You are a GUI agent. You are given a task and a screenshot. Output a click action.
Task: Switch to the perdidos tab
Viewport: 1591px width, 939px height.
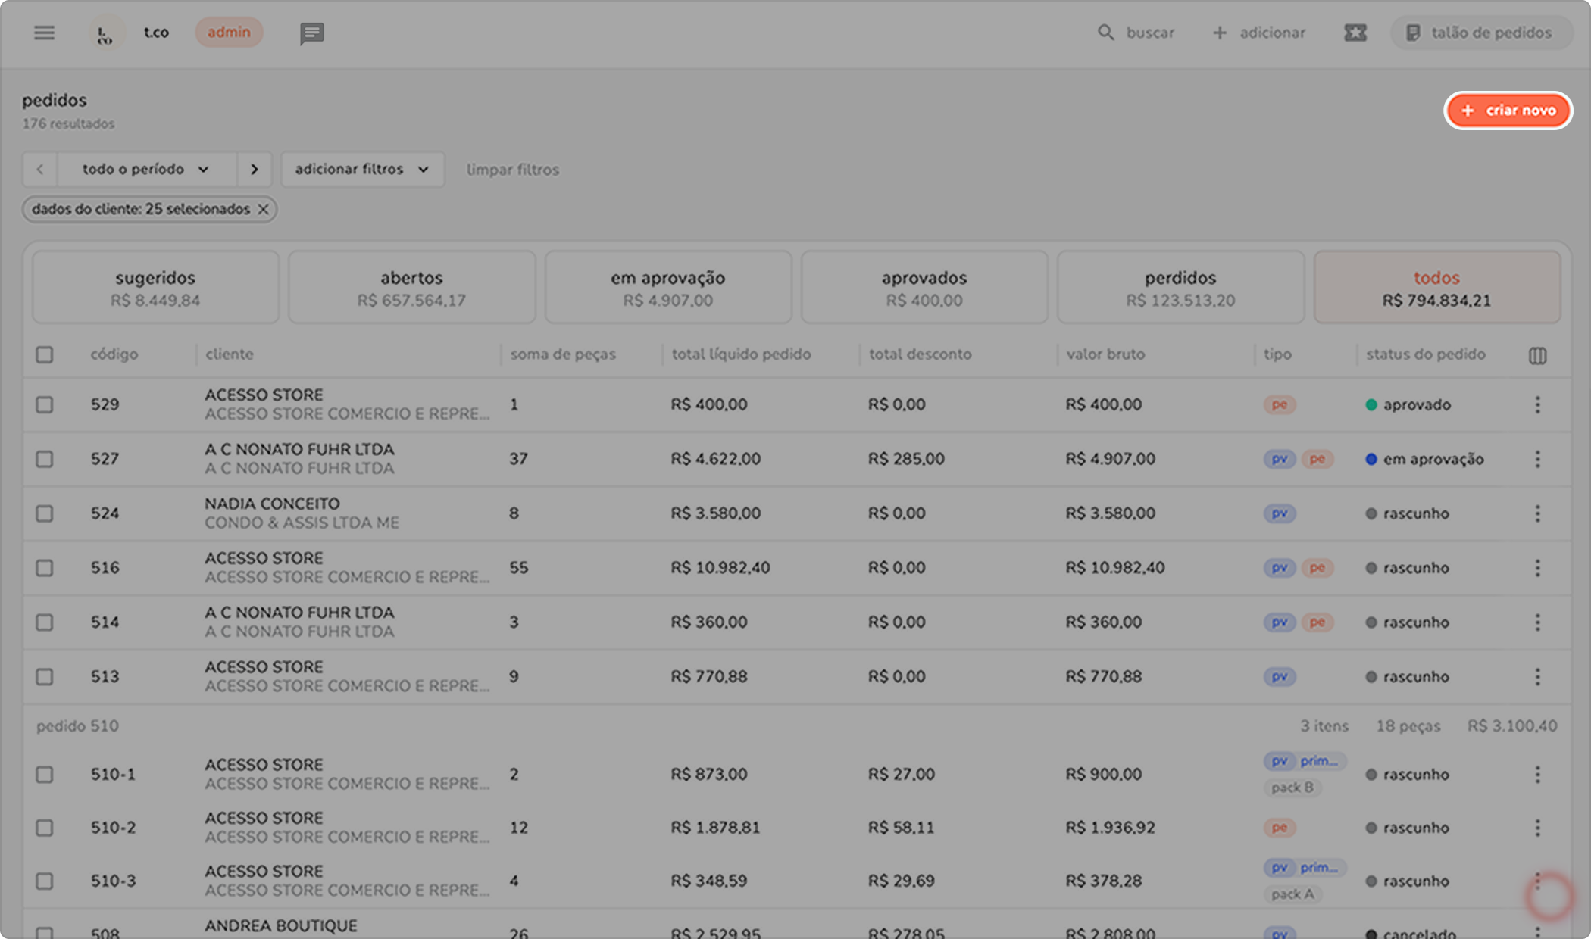(1180, 288)
